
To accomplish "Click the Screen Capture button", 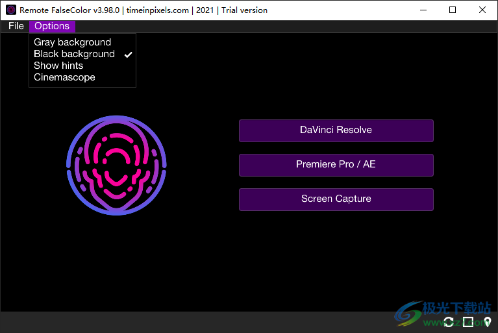I will (336, 199).
